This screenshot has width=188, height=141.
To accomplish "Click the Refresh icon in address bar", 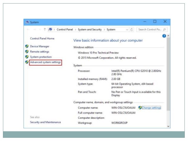I will tap(131, 29).
